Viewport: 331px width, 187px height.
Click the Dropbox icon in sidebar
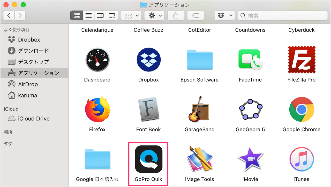(x=12, y=40)
